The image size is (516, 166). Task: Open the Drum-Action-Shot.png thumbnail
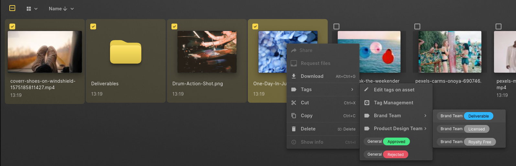(x=207, y=52)
